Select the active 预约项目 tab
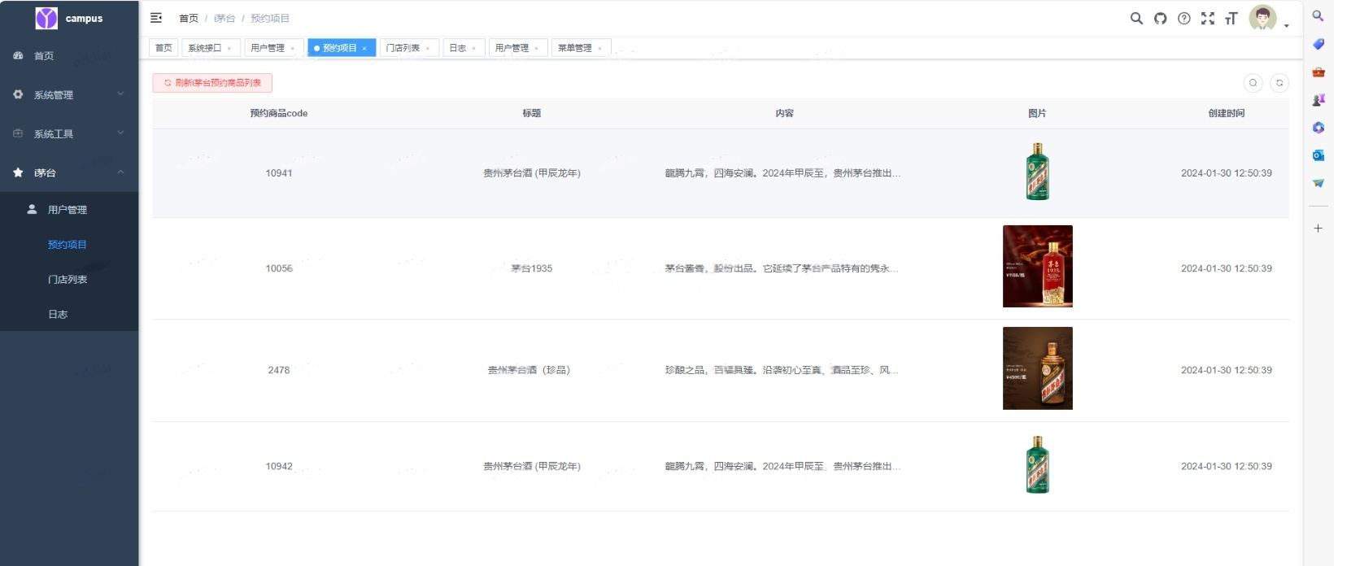 pos(340,48)
